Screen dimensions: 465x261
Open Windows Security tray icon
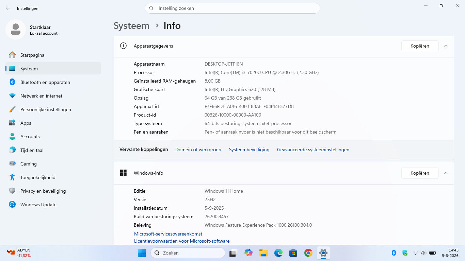405,253
